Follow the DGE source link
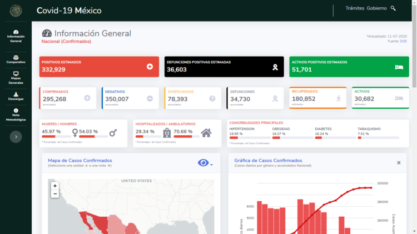417x234 pixels. (403, 41)
